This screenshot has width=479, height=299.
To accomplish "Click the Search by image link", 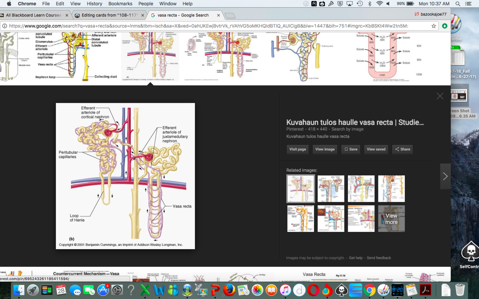I will [347, 129].
